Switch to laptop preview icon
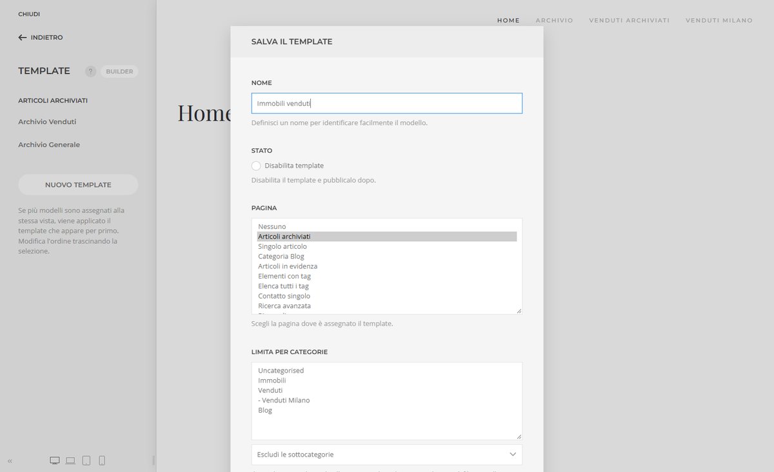This screenshot has height=472, width=774. pyautogui.click(x=70, y=460)
